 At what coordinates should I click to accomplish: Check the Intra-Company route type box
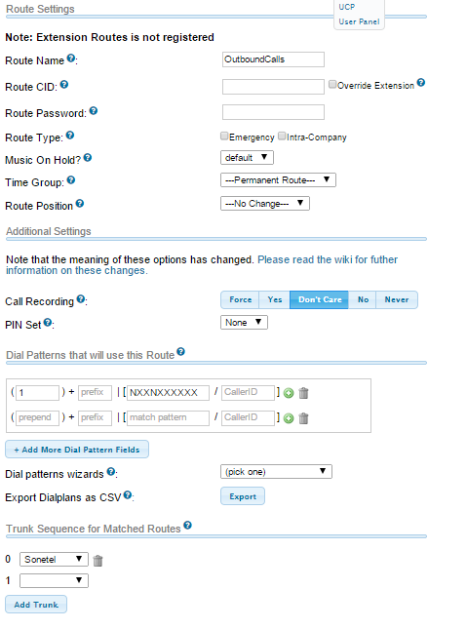click(x=282, y=136)
